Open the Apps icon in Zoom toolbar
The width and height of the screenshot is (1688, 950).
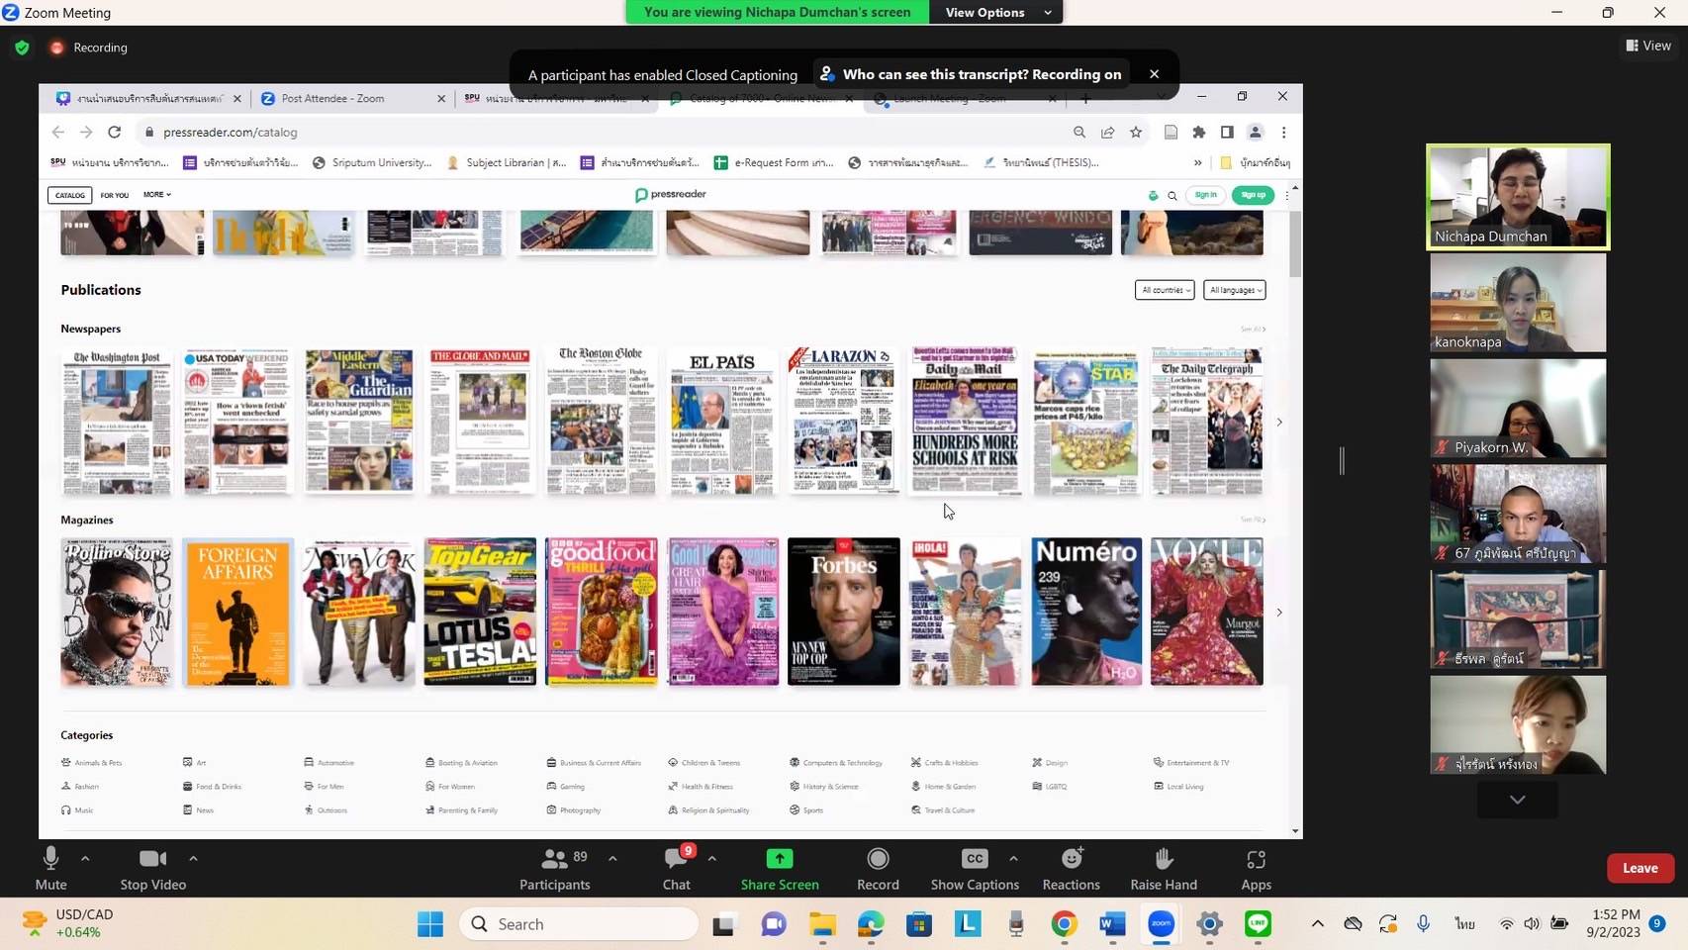pos(1256,859)
